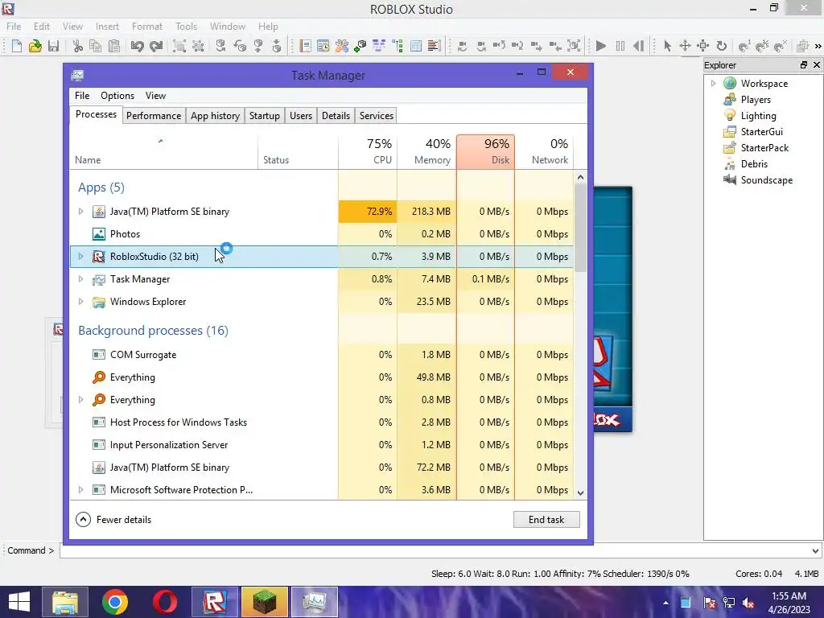This screenshot has height=618, width=824.
Task: Open the View menu in Task Manager
Action: pos(155,96)
